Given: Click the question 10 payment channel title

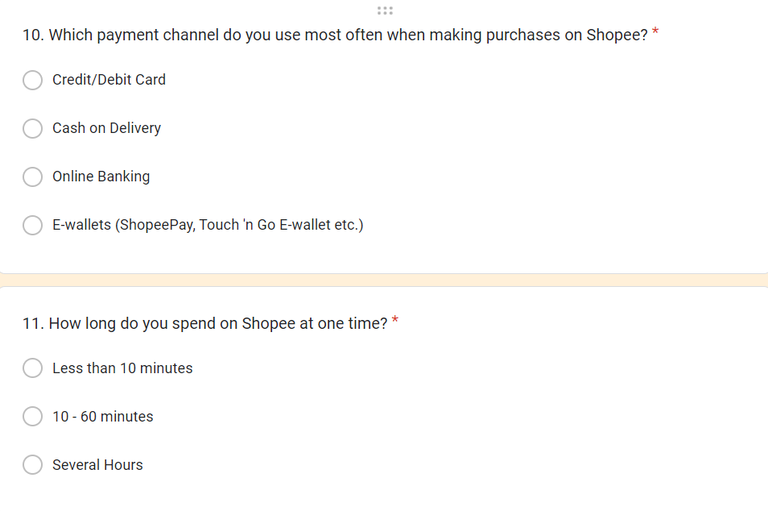Looking at the screenshot, I should click(335, 35).
